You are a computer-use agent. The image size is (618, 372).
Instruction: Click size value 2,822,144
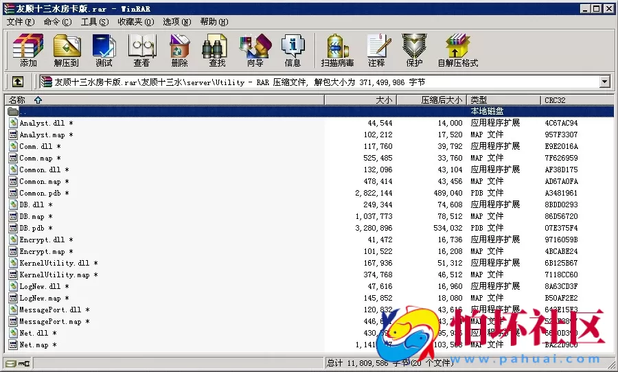click(x=374, y=193)
